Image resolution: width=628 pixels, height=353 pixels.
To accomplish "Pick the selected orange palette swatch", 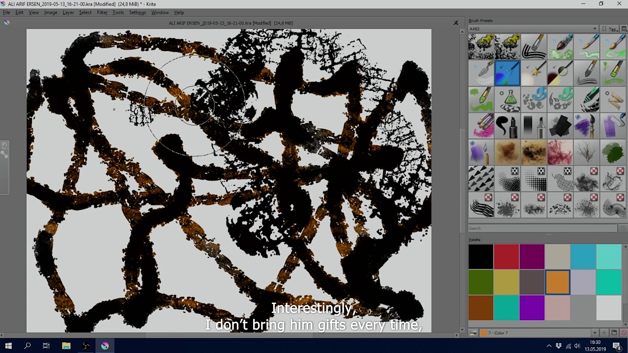I will click(557, 282).
